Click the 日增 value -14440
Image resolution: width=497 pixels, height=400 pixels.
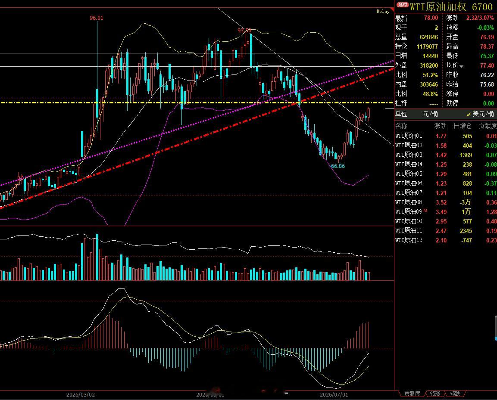(x=429, y=56)
